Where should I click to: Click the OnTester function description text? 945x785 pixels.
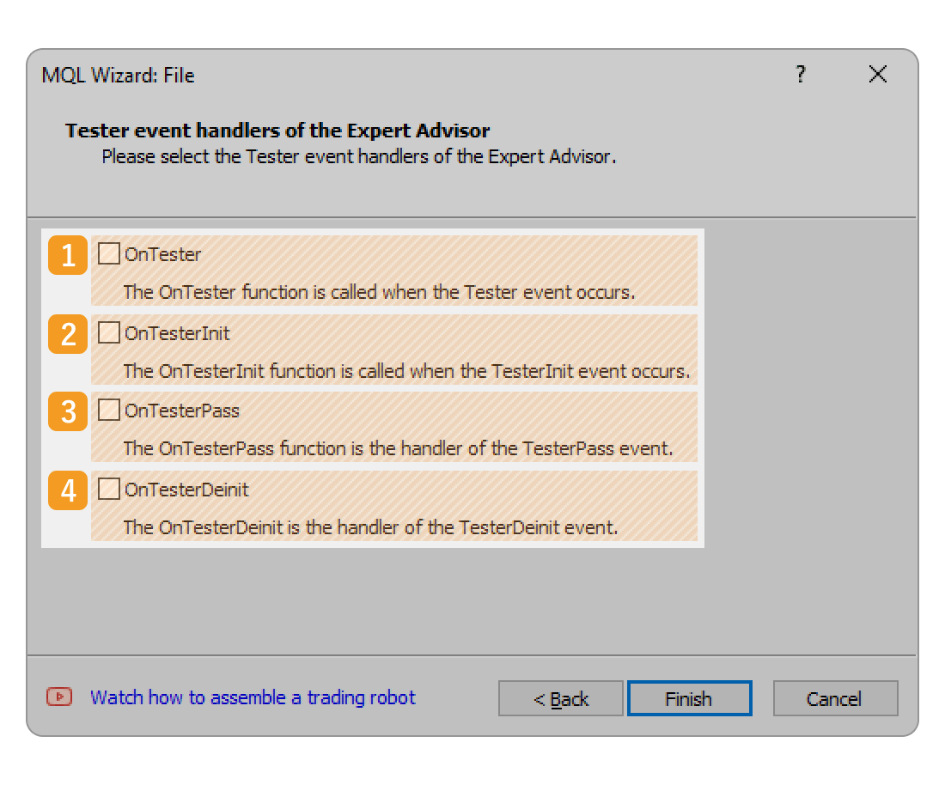click(379, 292)
